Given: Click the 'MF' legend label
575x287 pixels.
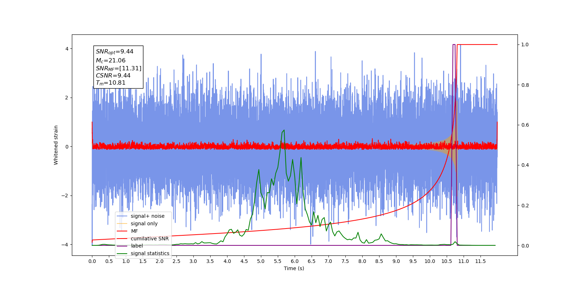Looking at the screenshot, I should 134,231.
